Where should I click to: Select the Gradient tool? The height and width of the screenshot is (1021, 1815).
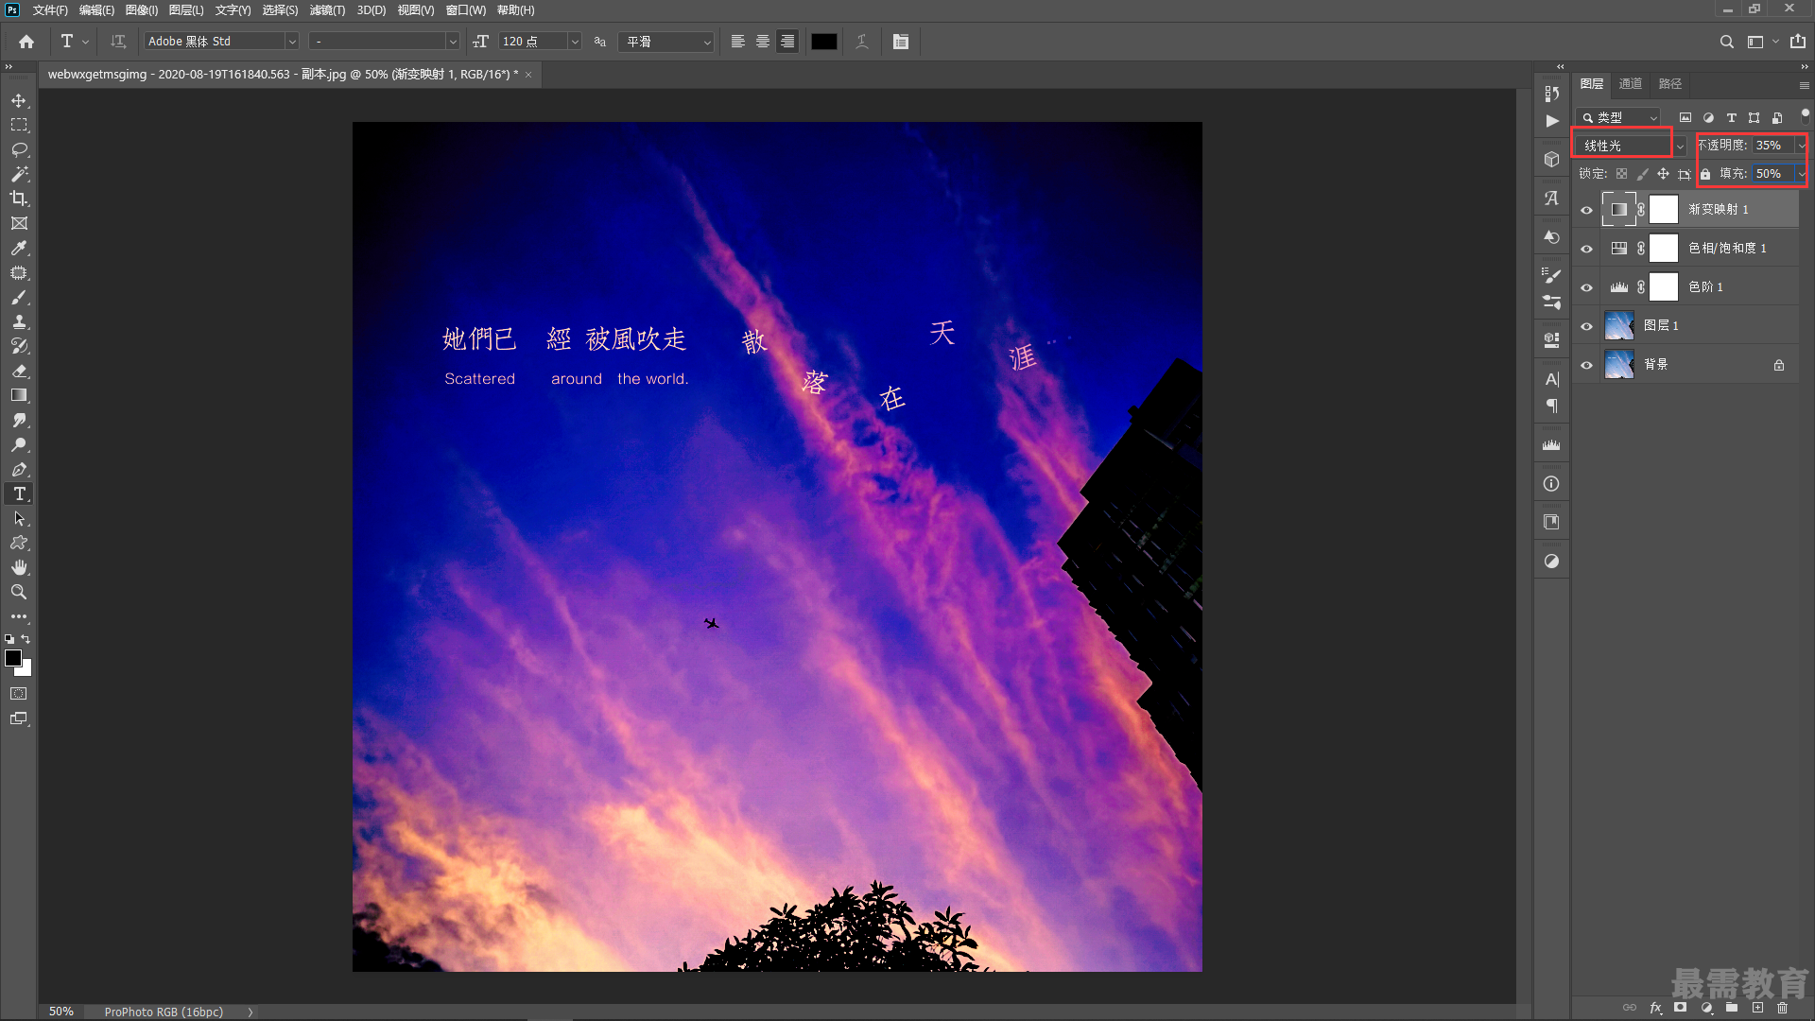pyautogui.click(x=19, y=395)
